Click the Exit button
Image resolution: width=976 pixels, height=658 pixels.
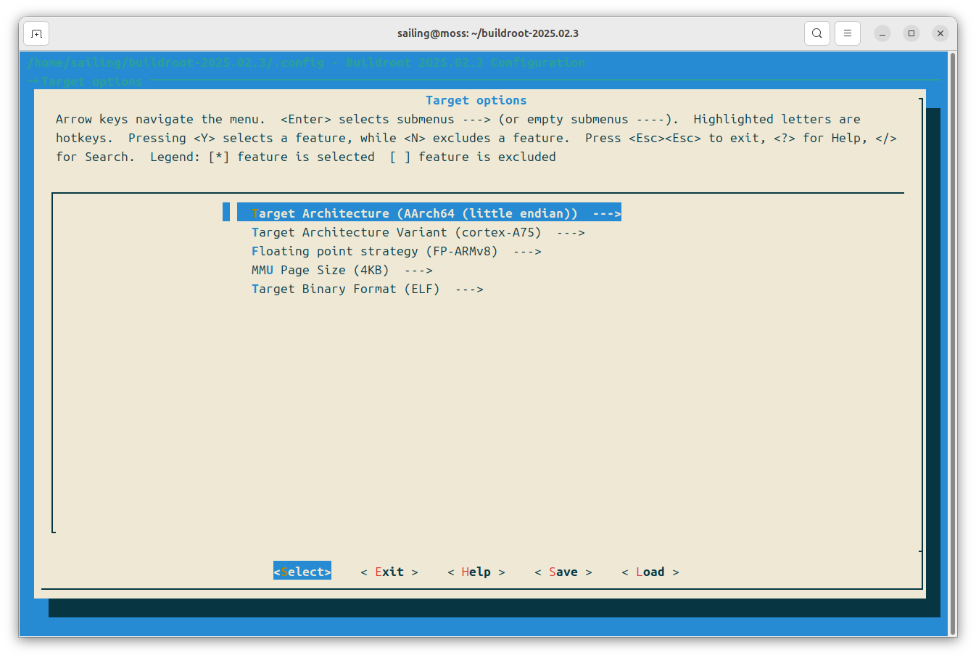coord(389,572)
